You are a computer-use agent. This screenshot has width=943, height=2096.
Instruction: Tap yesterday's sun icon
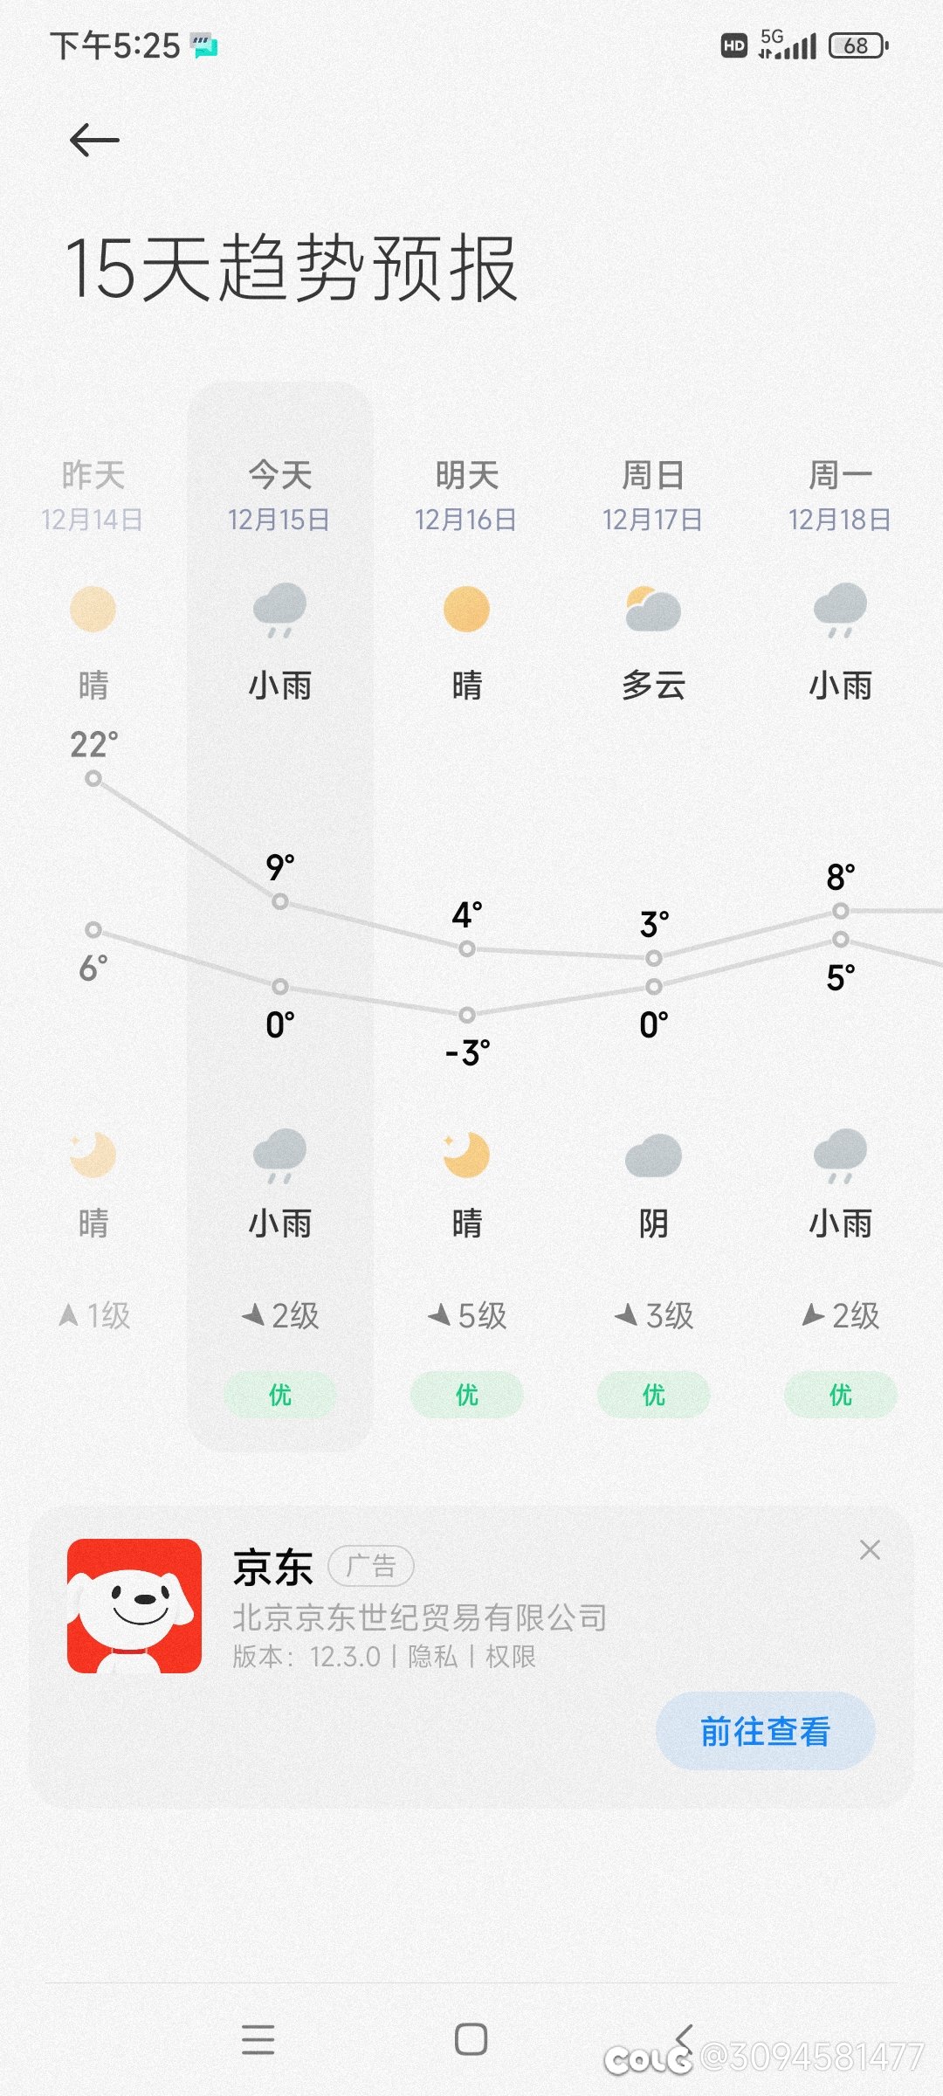[x=93, y=609]
